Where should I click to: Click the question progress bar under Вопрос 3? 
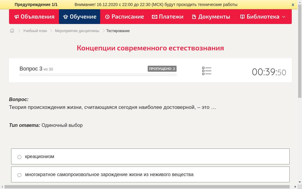click(x=98, y=75)
